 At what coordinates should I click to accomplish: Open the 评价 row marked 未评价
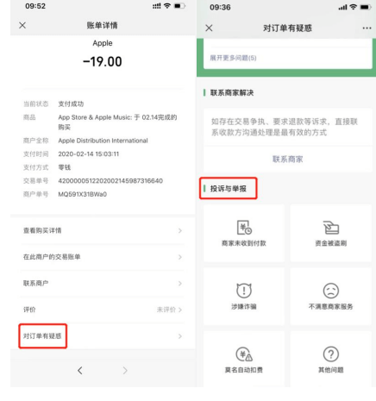(103, 310)
